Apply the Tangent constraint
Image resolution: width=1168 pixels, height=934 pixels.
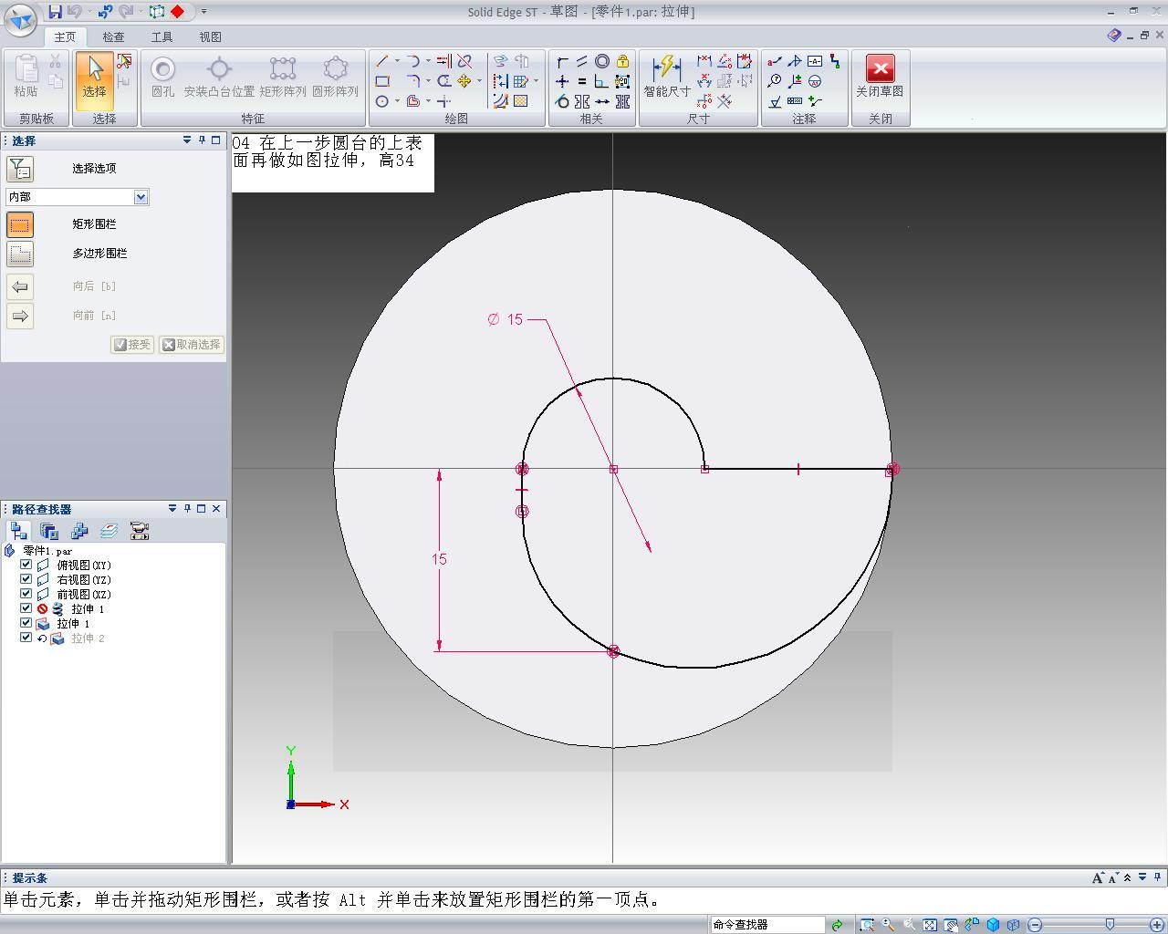[x=562, y=101]
